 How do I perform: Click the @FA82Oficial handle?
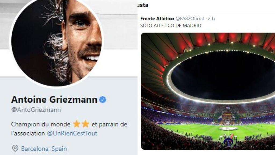(190, 19)
